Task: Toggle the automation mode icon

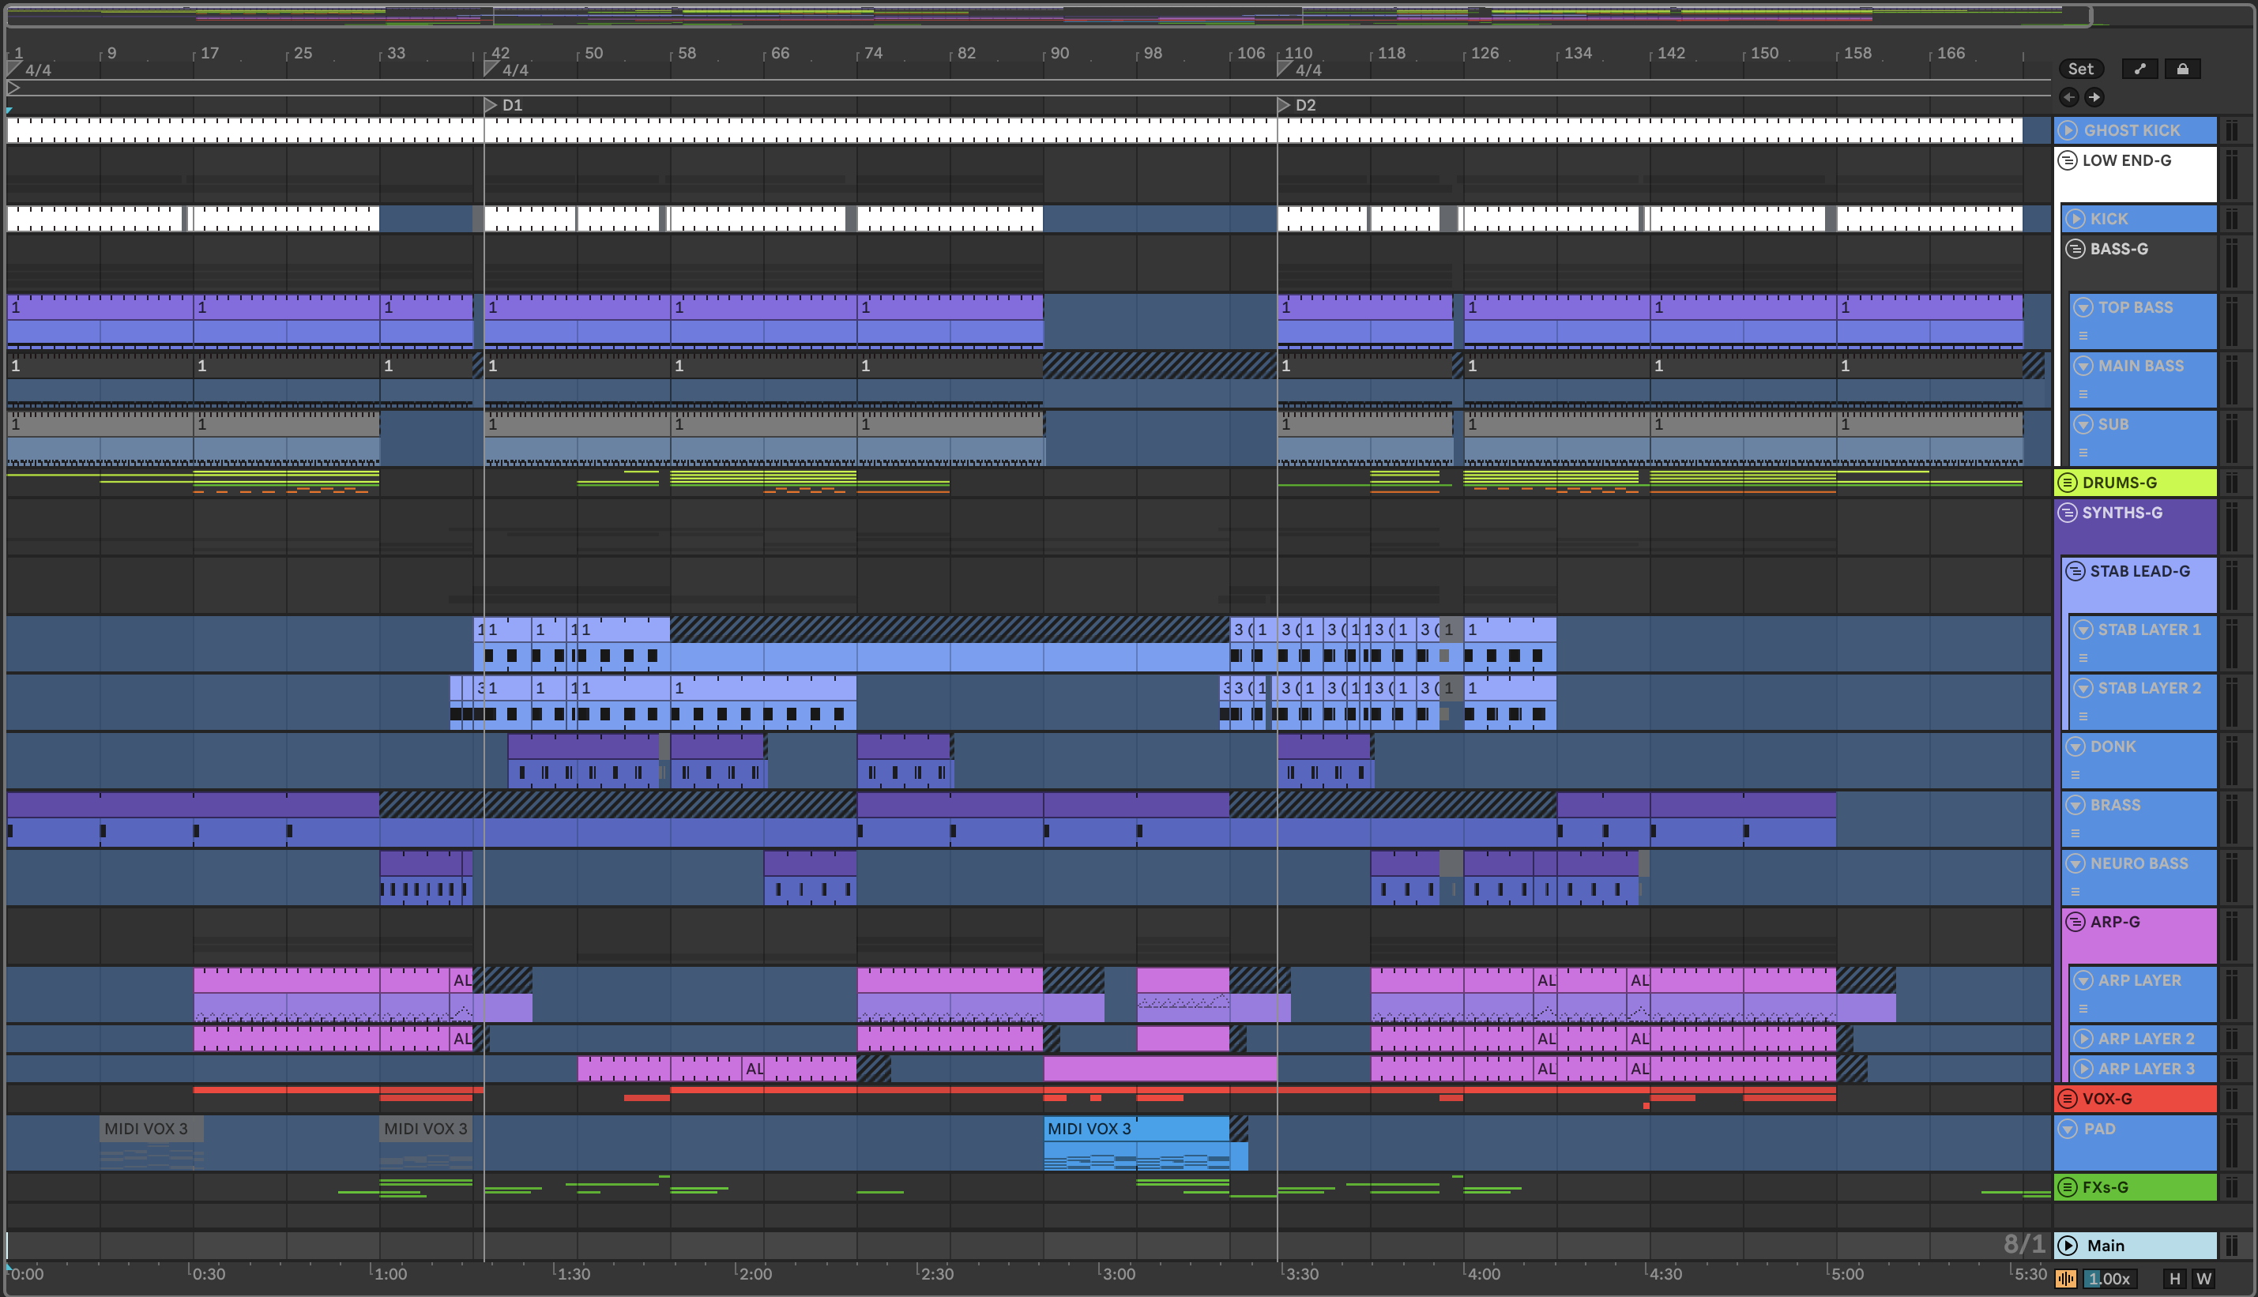Action: (x=2139, y=69)
